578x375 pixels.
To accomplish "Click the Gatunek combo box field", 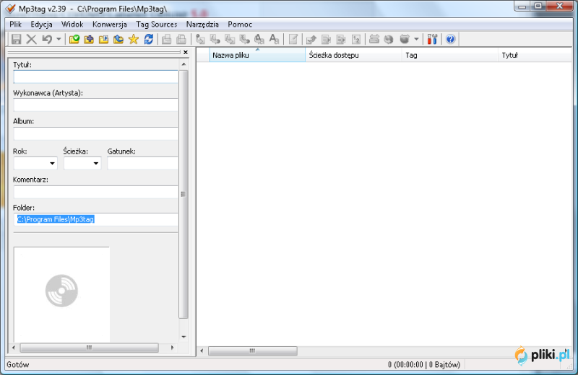I will tap(142, 164).
